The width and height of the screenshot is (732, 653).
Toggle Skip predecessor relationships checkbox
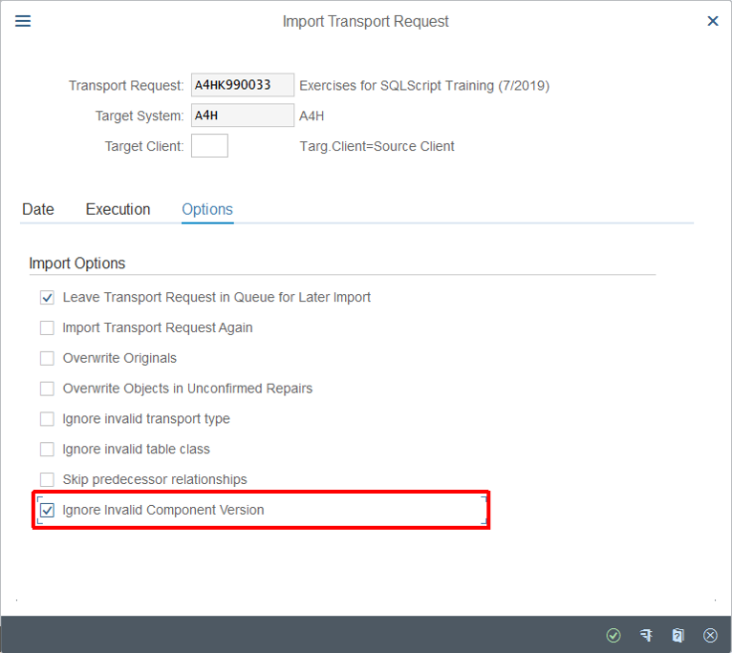coord(47,479)
